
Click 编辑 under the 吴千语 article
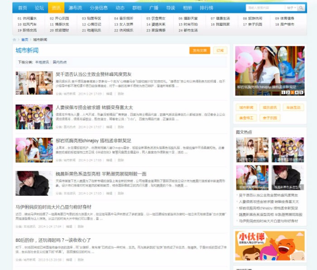click(x=109, y=94)
